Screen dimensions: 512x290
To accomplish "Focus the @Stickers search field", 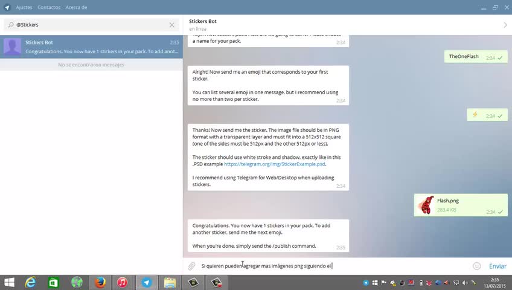I will click(91, 25).
